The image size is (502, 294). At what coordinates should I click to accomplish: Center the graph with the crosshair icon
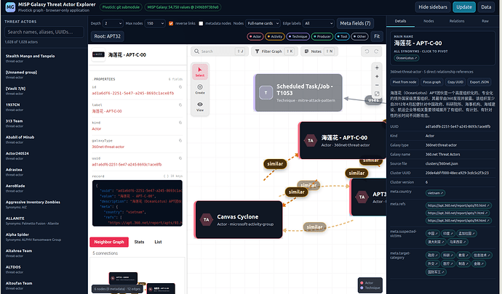pos(377,68)
